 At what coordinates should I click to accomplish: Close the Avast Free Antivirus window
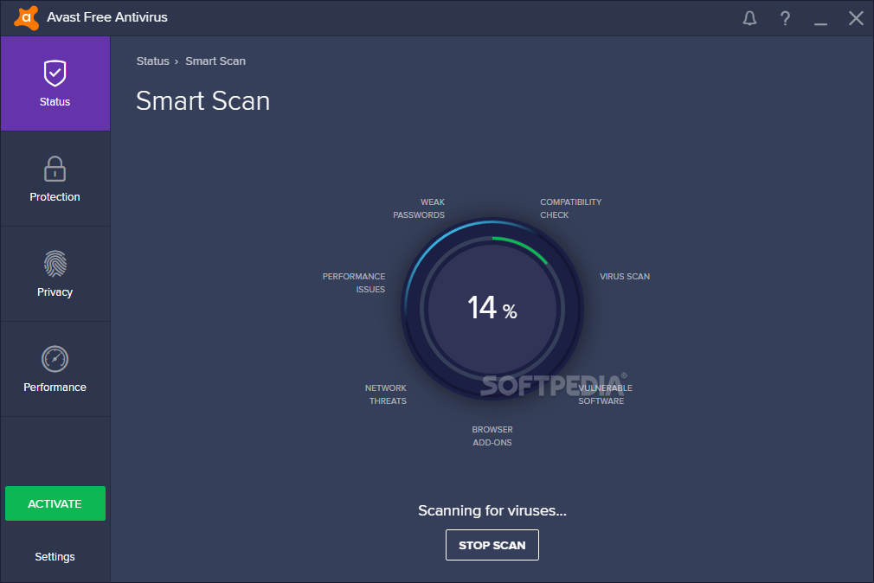click(856, 18)
